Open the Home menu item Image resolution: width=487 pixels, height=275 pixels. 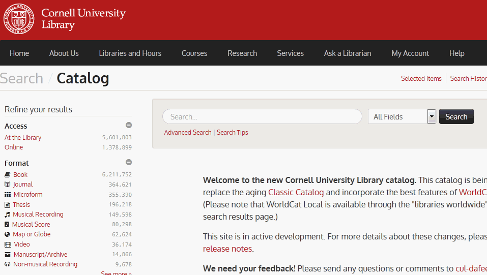(x=19, y=53)
